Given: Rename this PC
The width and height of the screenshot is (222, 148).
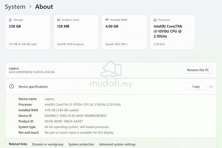Looking at the screenshot, I should pyautogui.click(x=198, y=70).
